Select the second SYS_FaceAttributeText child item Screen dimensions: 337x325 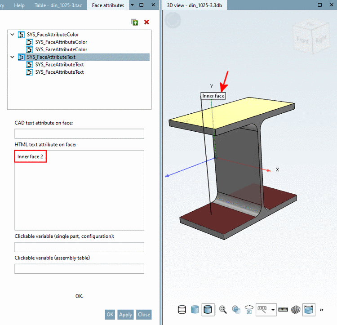59,72
